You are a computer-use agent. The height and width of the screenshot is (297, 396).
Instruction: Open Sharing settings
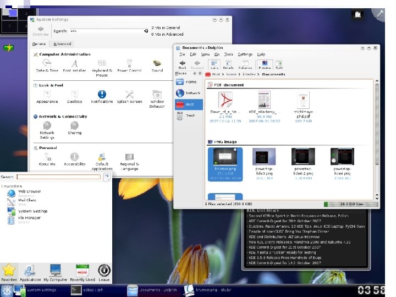point(74,128)
